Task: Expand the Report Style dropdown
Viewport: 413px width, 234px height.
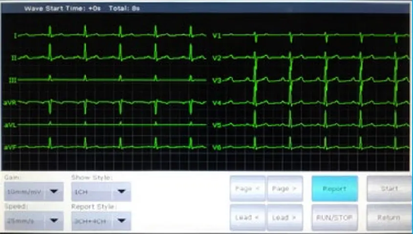Action: pos(101,221)
